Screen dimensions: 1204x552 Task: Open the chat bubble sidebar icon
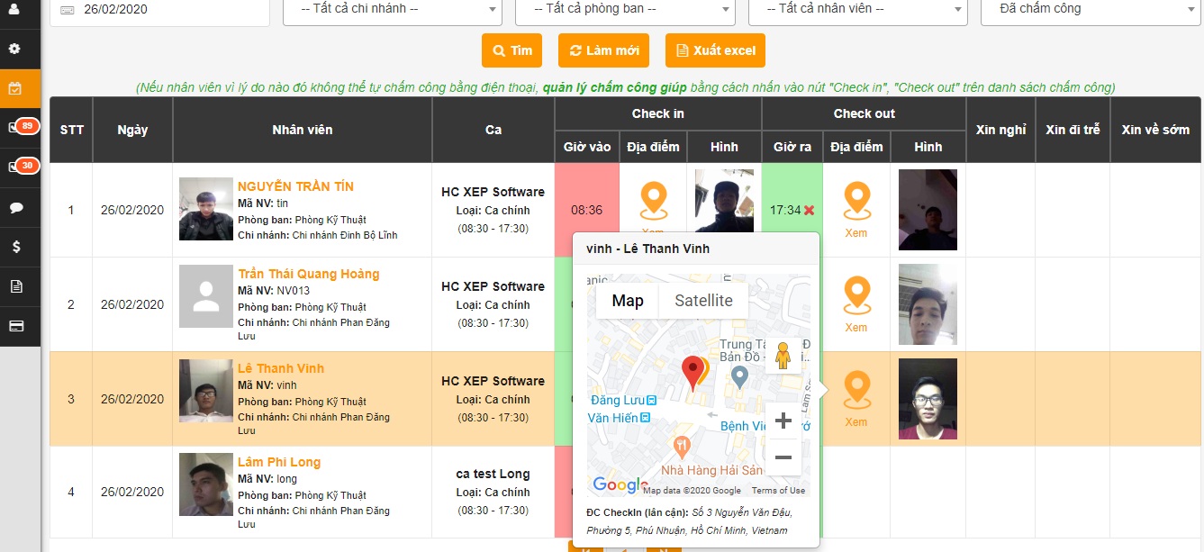[15, 207]
